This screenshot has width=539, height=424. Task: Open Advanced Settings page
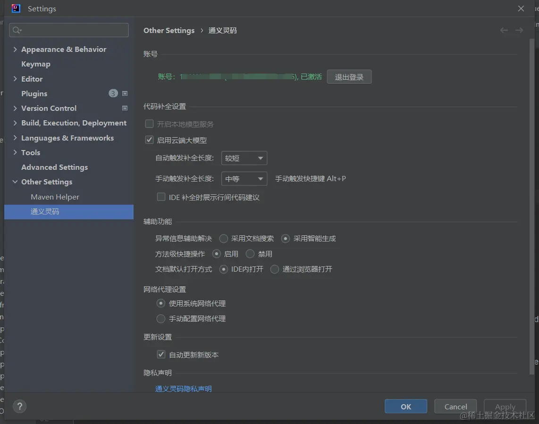pyautogui.click(x=54, y=167)
